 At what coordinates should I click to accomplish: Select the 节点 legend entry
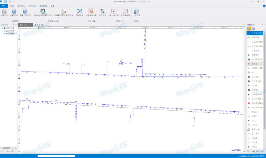click(255, 121)
